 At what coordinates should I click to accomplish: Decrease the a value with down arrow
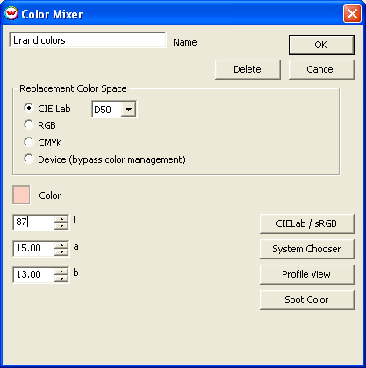click(x=61, y=251)
